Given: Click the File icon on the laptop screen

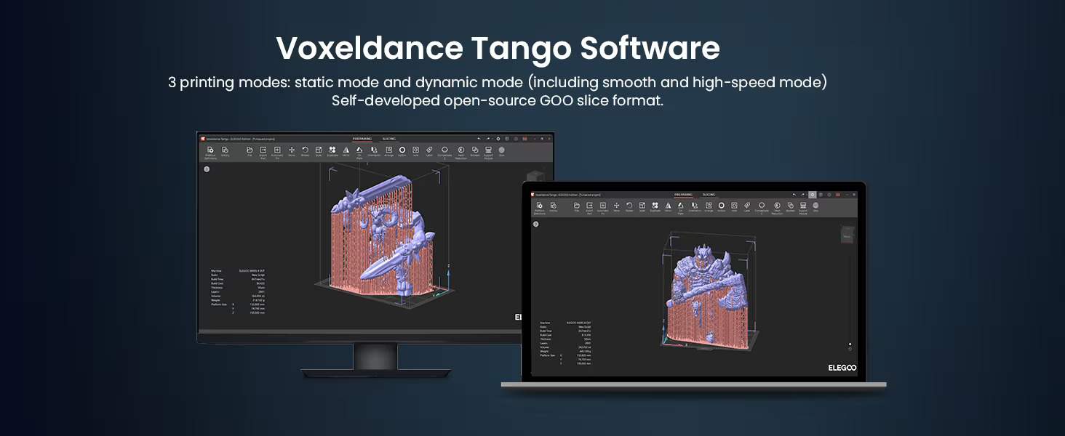Looking at the screenshot, I should tap(577, 206).
